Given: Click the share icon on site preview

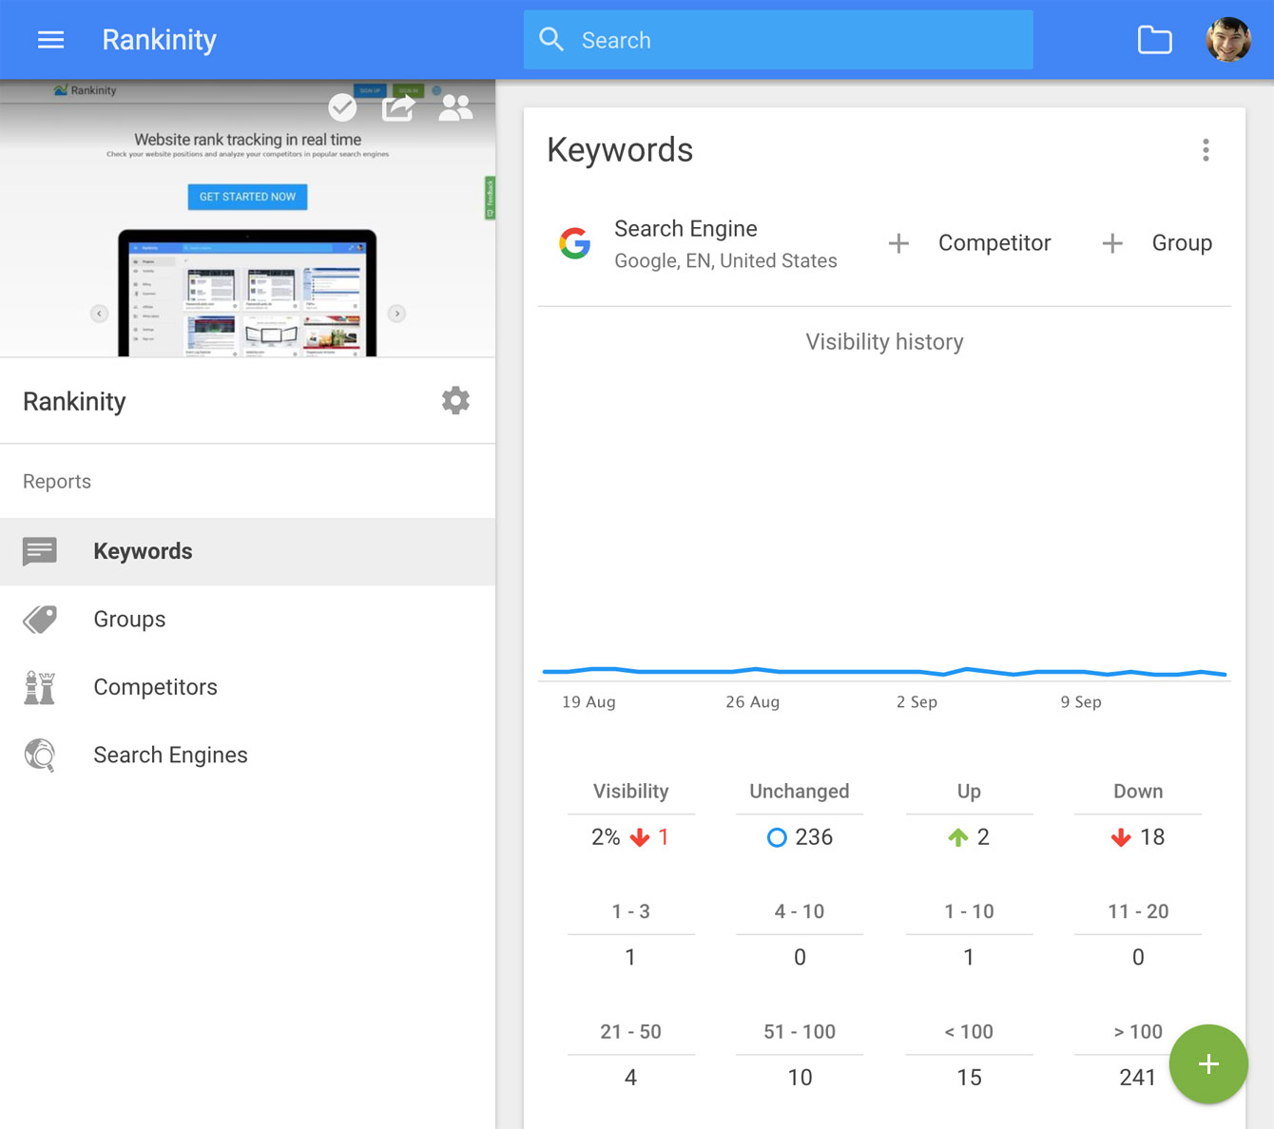Looking at the screenshot, I should [x=398, y=107].
